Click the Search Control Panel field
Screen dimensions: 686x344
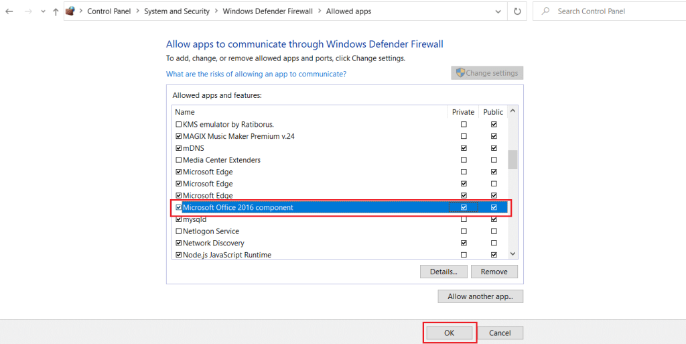609,11
